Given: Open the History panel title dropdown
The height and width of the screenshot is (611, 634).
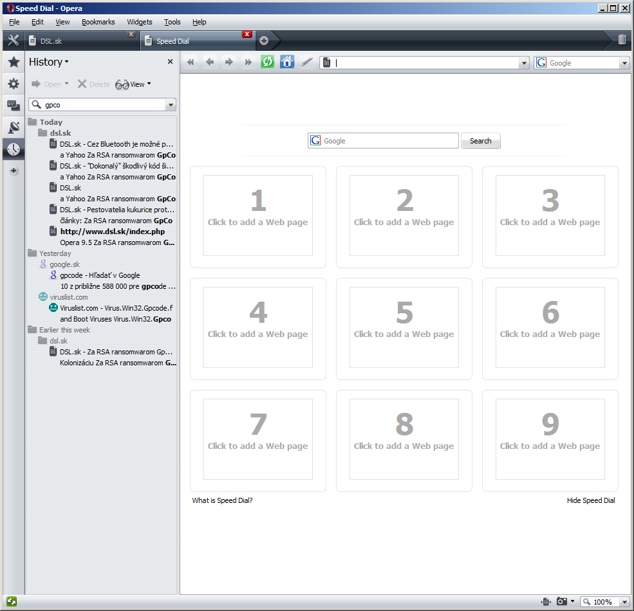Looking at the screenshot, I should [x=48, y=62].
